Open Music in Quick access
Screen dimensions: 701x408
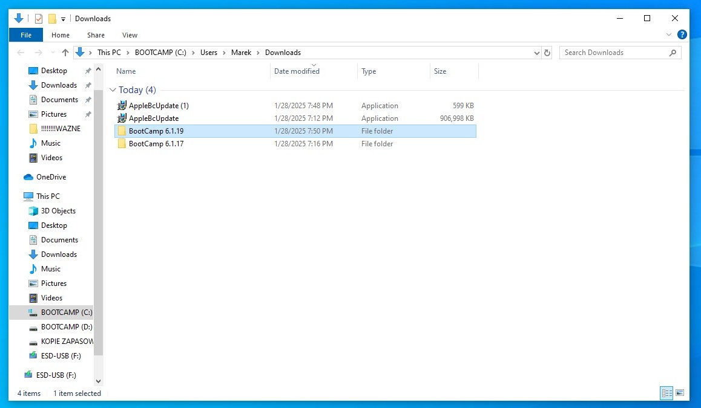(50, 143)
